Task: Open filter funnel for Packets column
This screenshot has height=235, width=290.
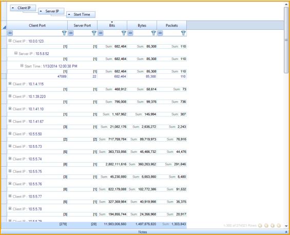Action: 183,33
